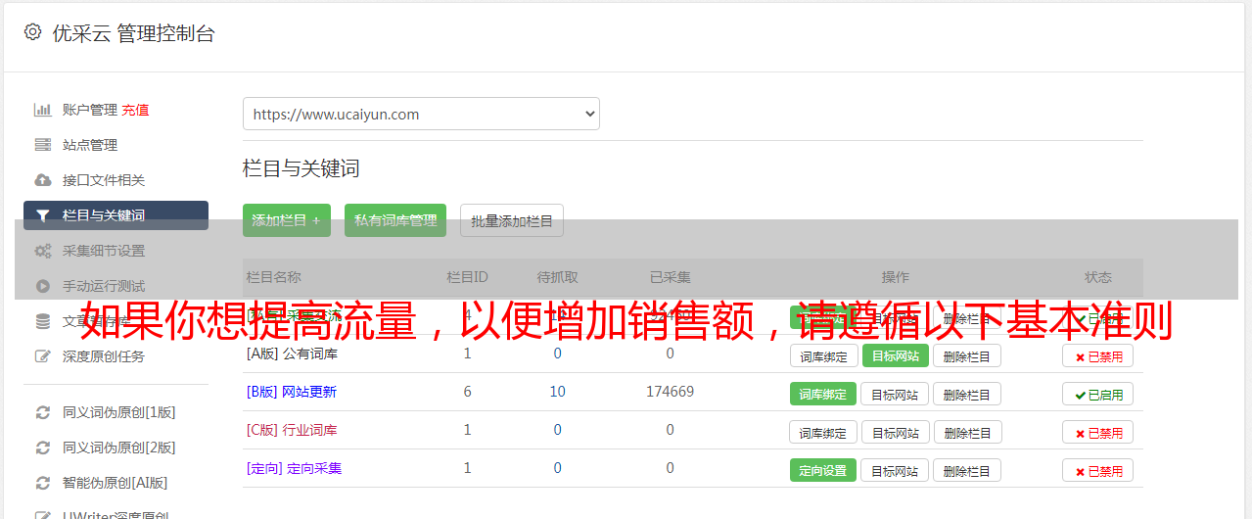Open 定向设置 for 定向采集 row

click(823, 471)
